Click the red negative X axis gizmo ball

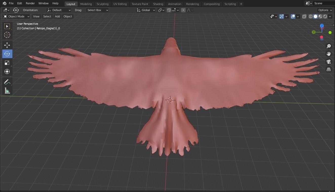pos(321,37)
